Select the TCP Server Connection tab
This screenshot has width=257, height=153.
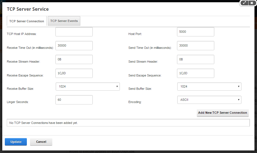pyautogui.click(x=27, y=21)
